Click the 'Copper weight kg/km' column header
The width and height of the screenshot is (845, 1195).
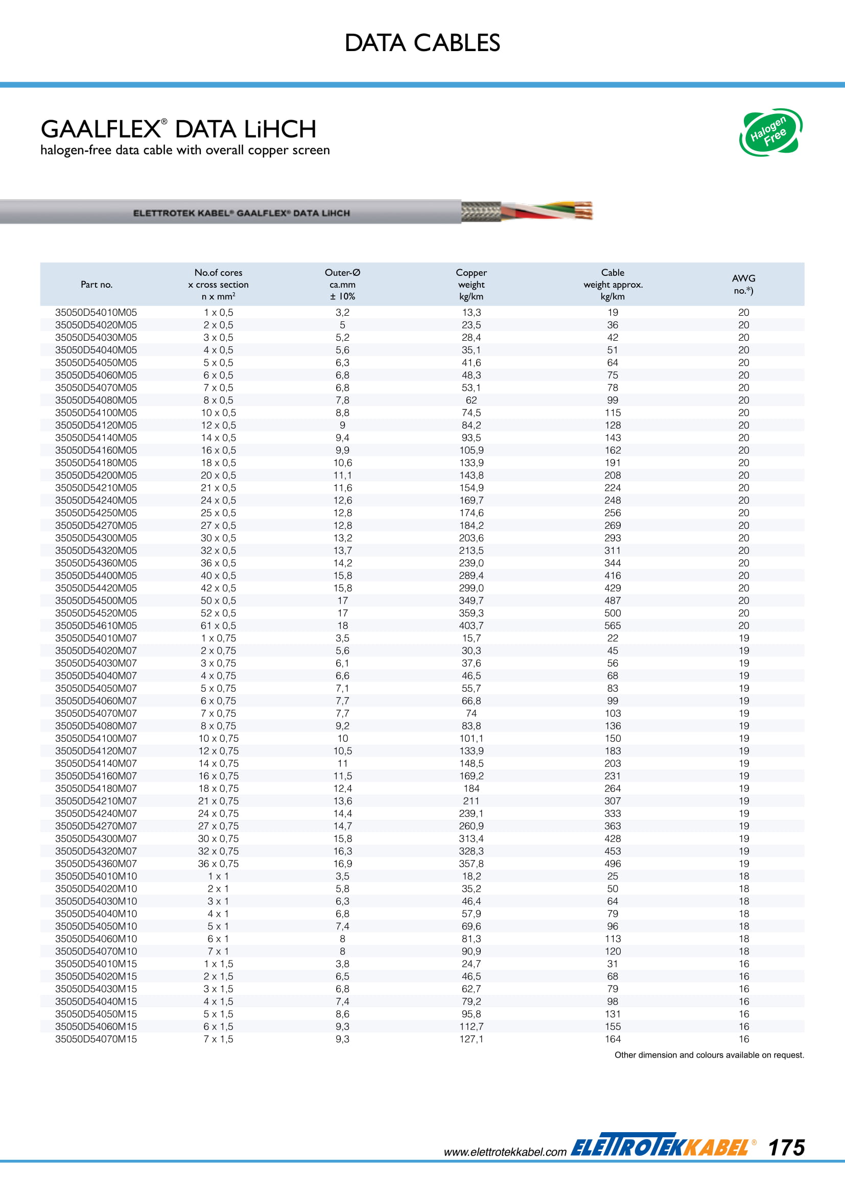tap(472, 285)
